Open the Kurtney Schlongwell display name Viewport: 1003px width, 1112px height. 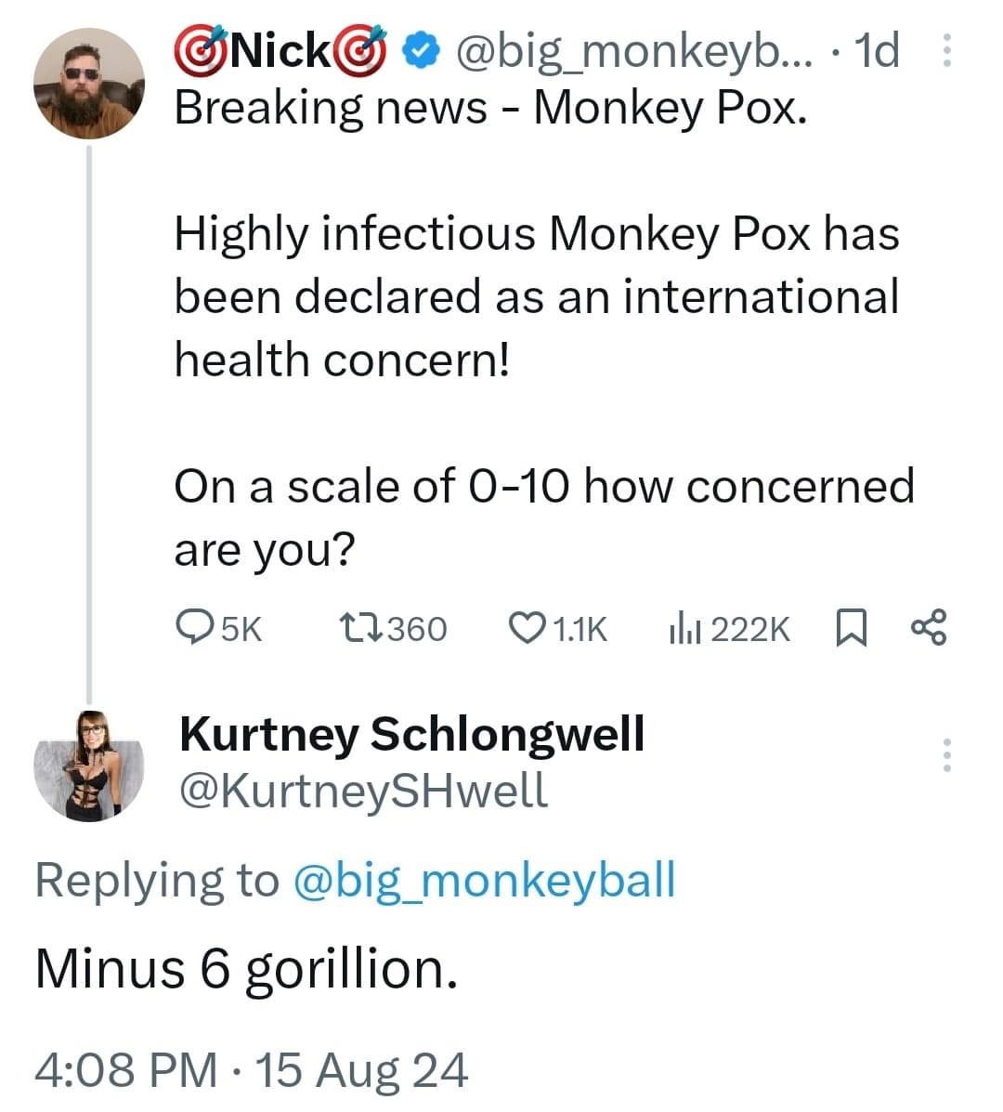click(x=411, y=734)
